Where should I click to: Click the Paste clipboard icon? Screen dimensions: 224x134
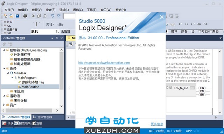click(45, 16)
